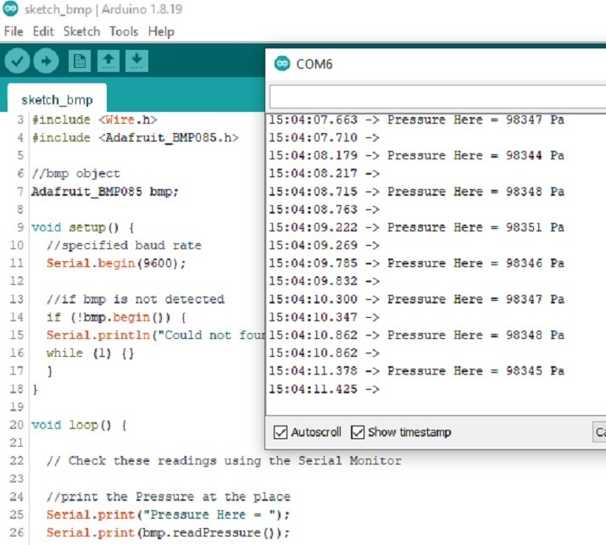
Task: Click 'Serial.print(bmp.readPressure());' line
Action: coord(168,532)
